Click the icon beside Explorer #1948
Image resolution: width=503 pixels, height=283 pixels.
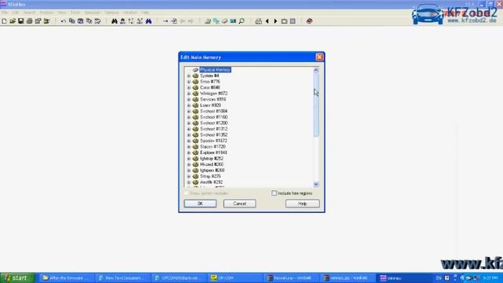196,153
